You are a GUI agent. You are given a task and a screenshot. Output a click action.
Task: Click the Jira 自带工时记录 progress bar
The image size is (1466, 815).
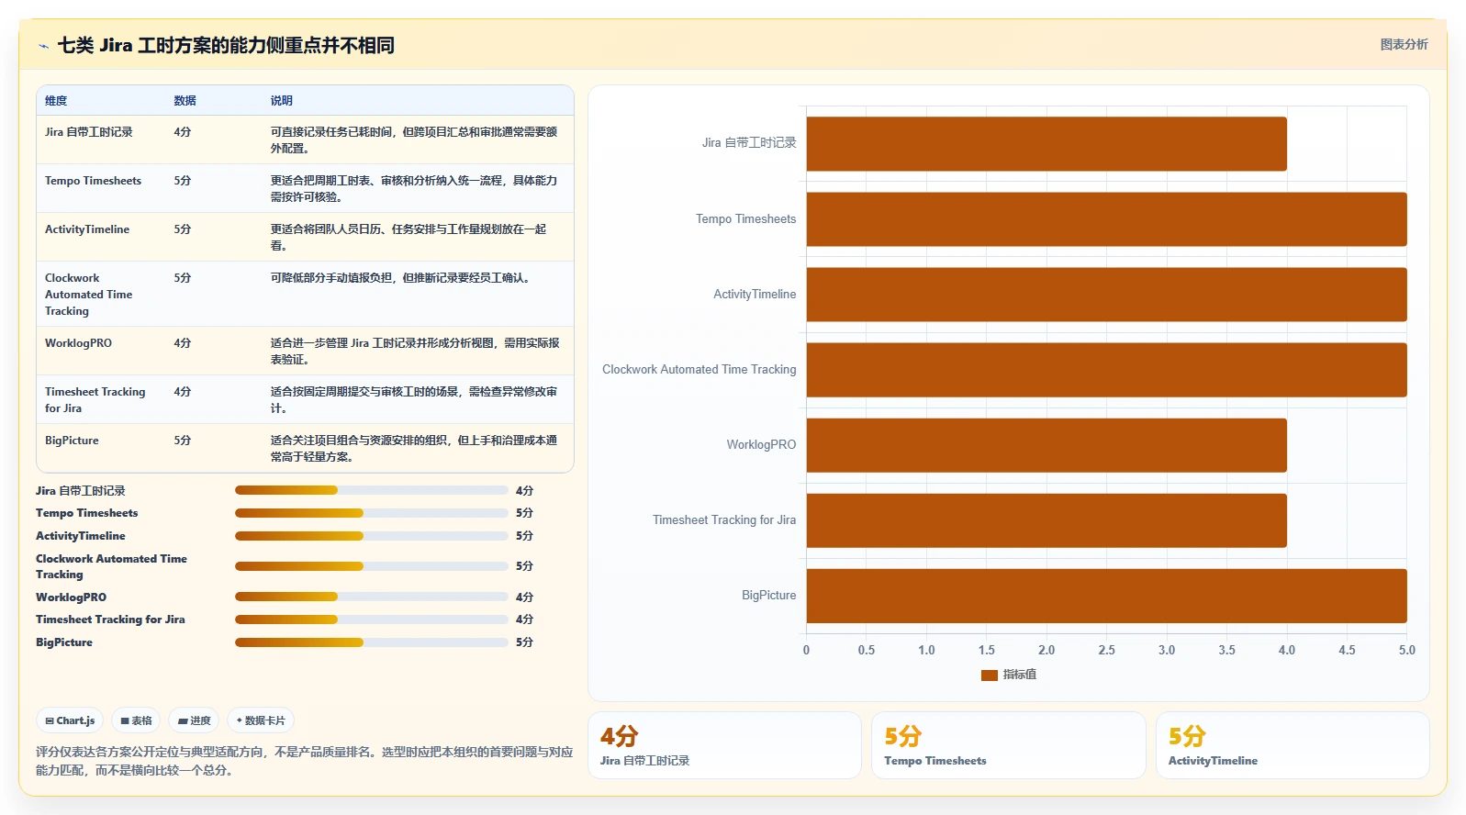tap(371, 490)
